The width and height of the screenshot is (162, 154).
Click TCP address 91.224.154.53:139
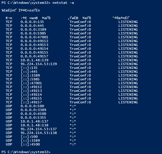pos(39,64)
